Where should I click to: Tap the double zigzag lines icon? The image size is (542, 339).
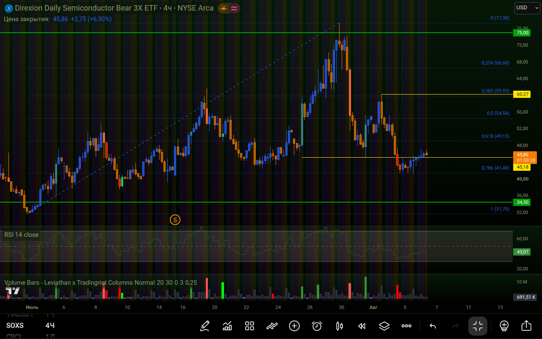pyautogui.click(x=272, y=326)
